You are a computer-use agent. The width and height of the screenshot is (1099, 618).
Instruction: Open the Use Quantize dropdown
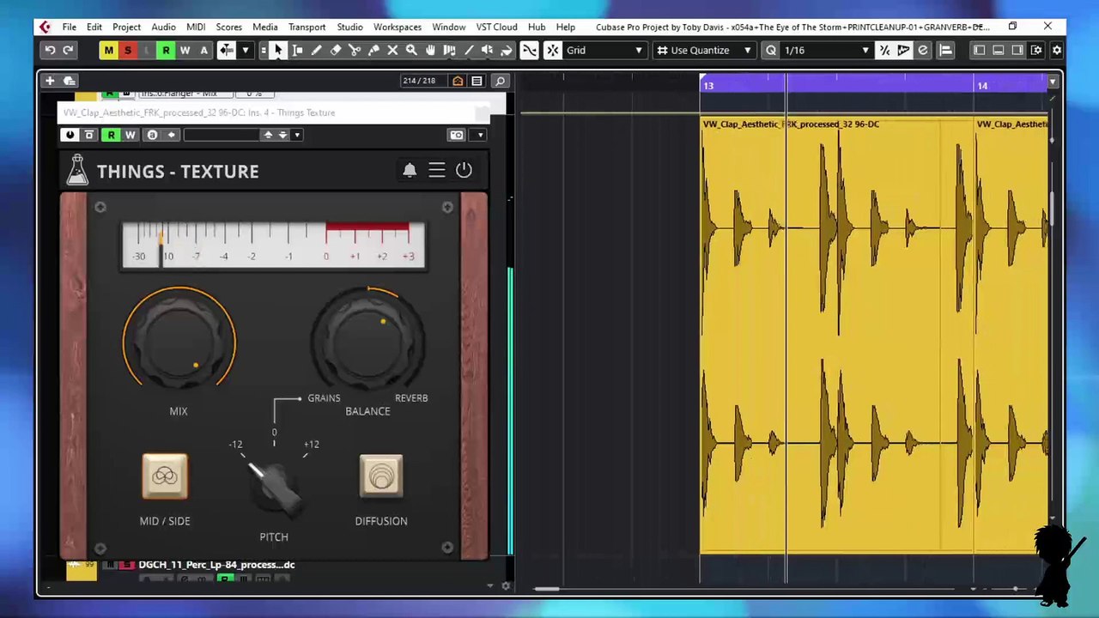pos(704,51)
